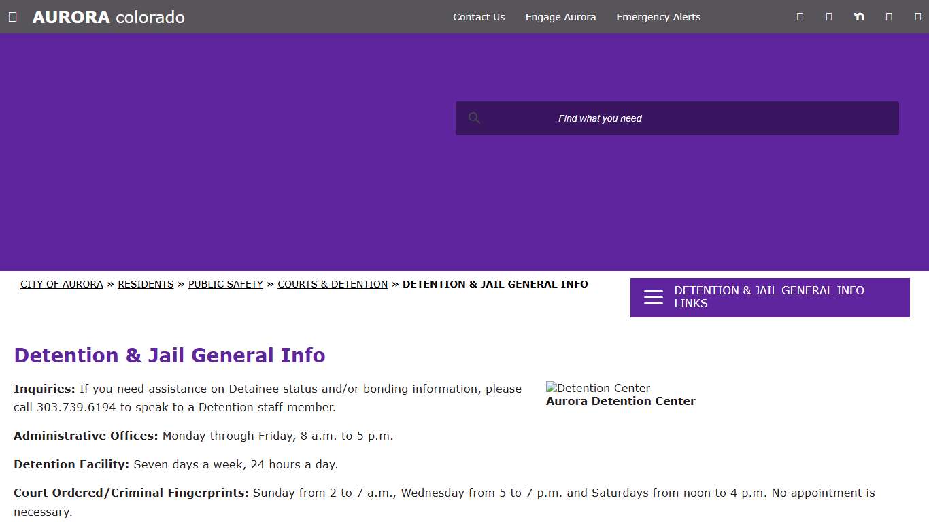Screen dimensions: 929x522
Task: Open the links menu via its hamburger icon
Action: click(x=653, y=297)
